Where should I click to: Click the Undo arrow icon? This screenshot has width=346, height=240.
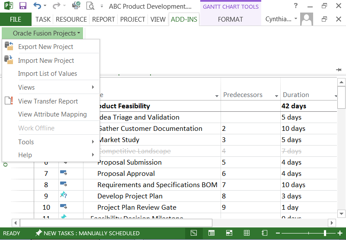[x=37, y=6]
